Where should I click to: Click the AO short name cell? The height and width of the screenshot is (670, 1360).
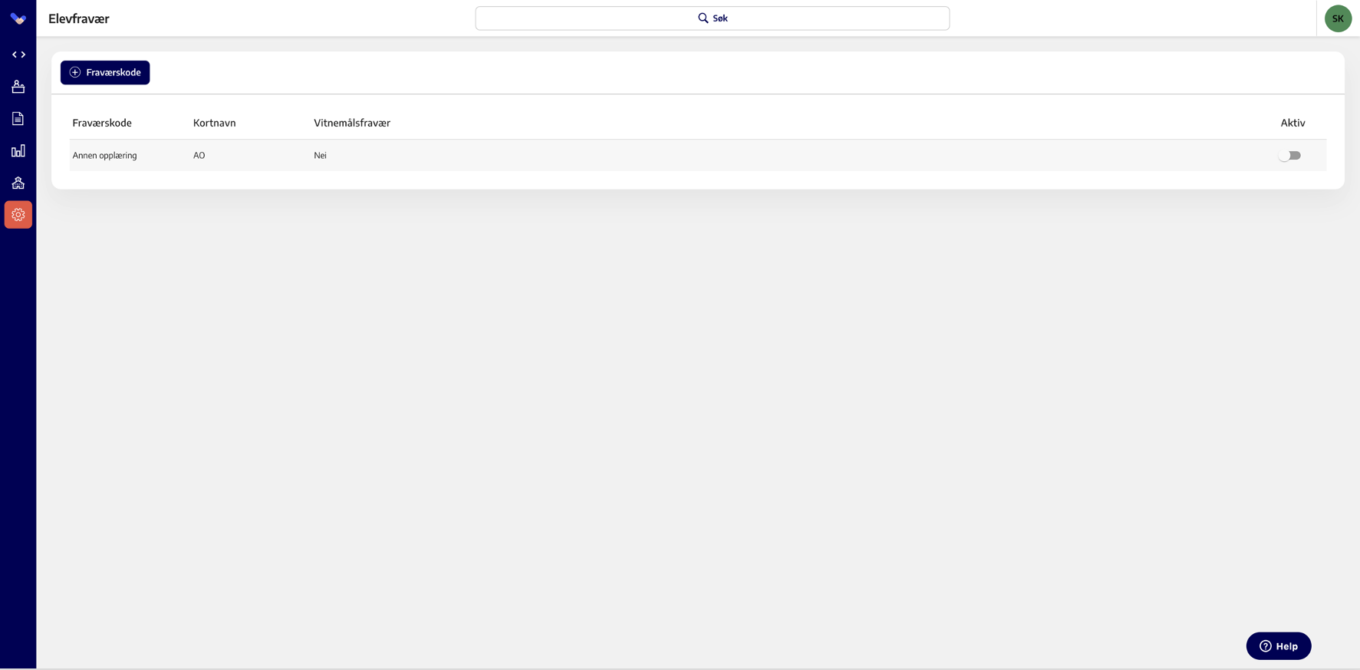coord(199,156)
